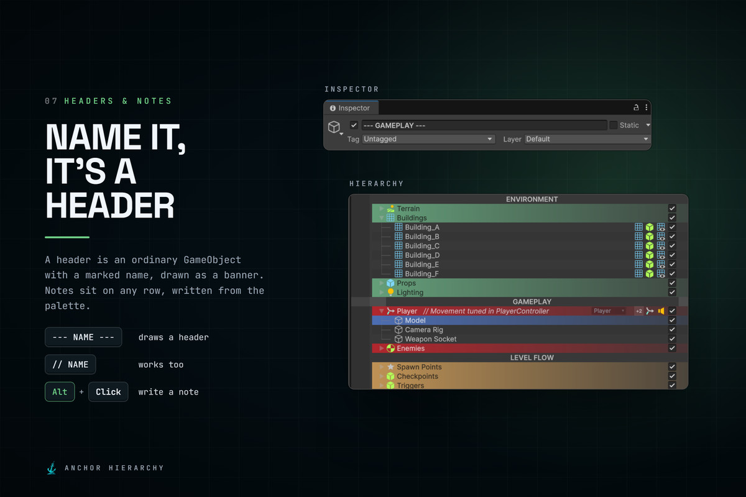Open the Layer dropdown showing Default
Image resolution: width=746 pixels, height=497 pixels.
(587, 139)
